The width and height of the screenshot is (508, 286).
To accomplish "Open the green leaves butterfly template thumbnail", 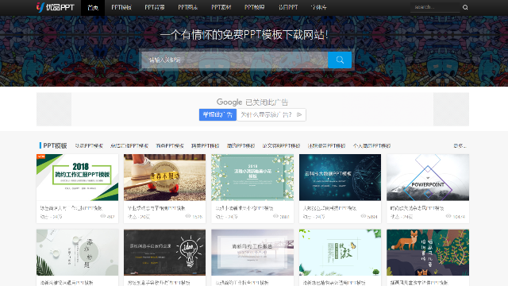I will [341, 253].
